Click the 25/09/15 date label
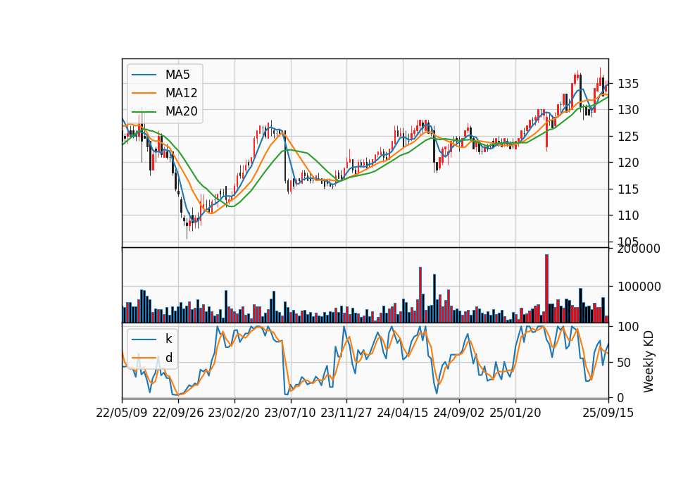This screenshot has width=676, height=486. tap(608, 413)
